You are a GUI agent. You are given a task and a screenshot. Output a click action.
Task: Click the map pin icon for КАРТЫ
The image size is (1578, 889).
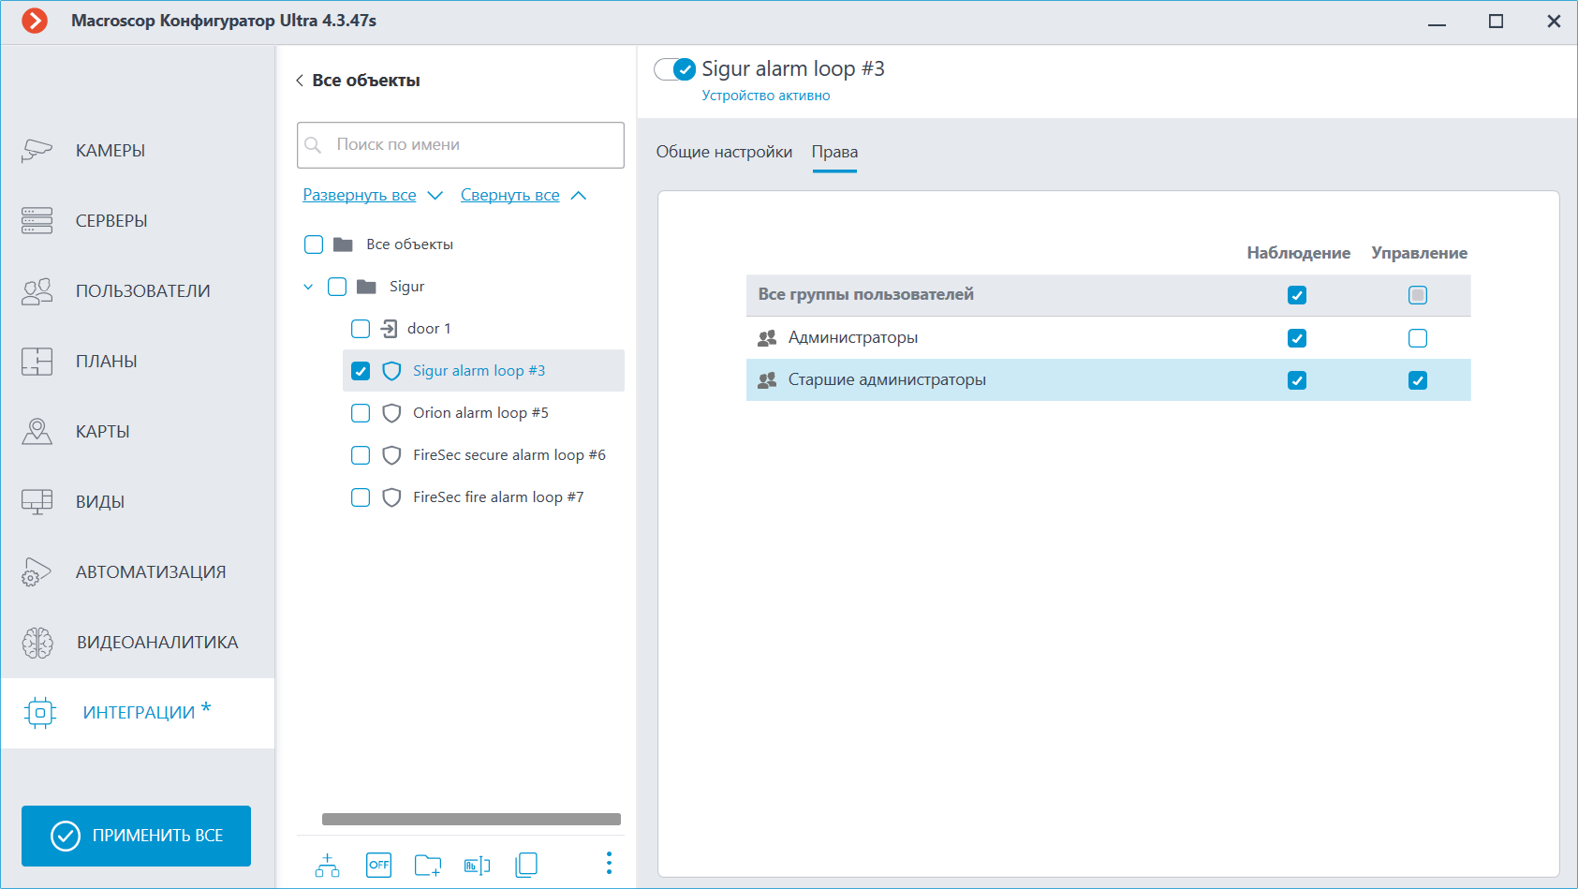pyautogui.click(x=37, y=432)
